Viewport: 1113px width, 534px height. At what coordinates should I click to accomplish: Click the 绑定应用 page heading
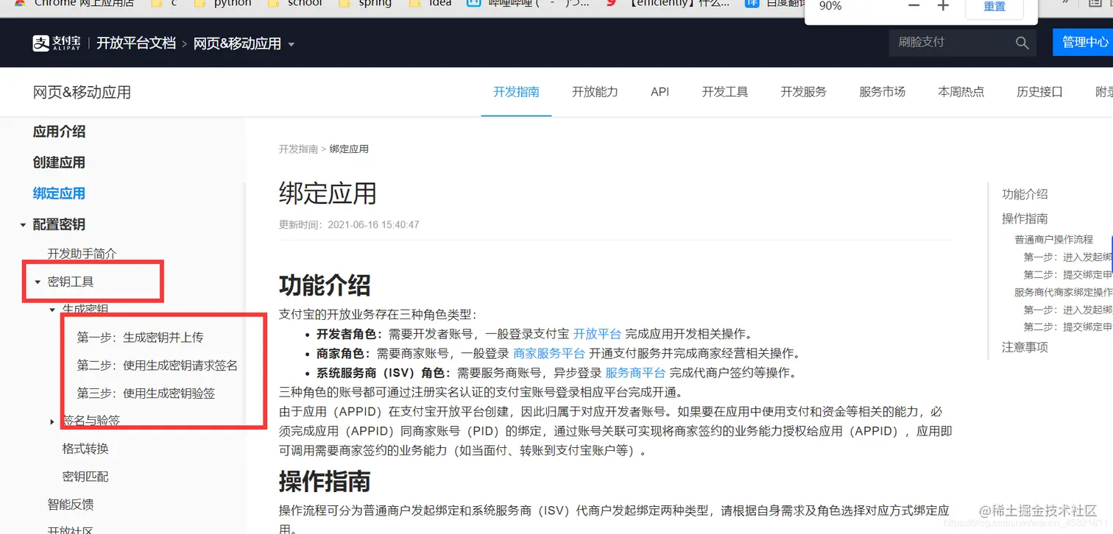tap(328, 193)
